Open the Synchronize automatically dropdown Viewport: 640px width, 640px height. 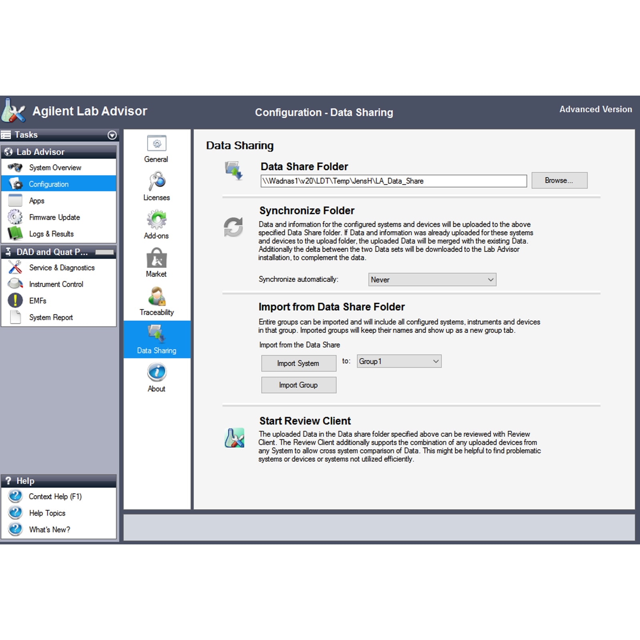432,280
